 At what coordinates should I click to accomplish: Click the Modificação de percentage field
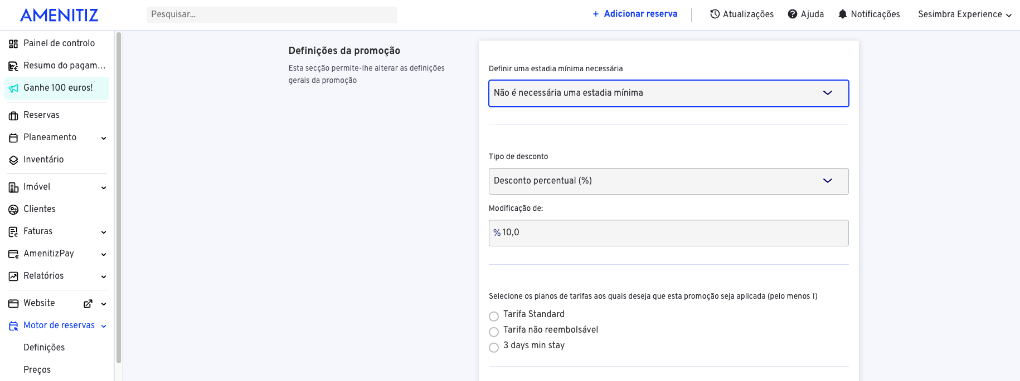pos(669,233)
